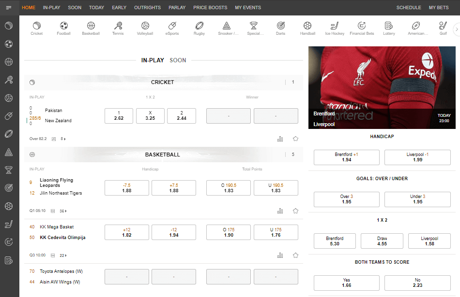Open the Lottery category icon
The width and height of the screenshot is (460, 297).
388,26
